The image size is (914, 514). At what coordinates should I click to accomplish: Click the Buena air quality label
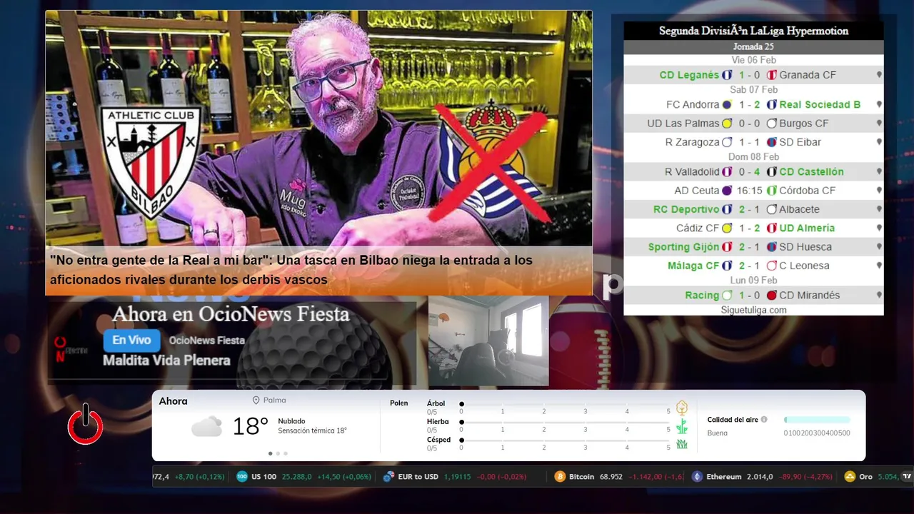point(717,433)
